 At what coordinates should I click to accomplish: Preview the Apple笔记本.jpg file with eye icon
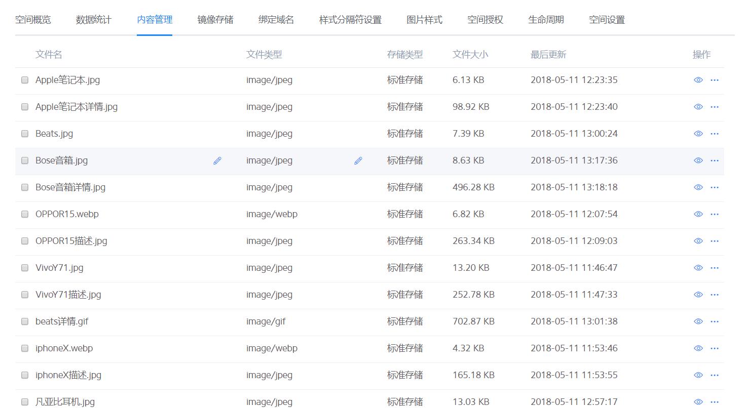(698, 80)
